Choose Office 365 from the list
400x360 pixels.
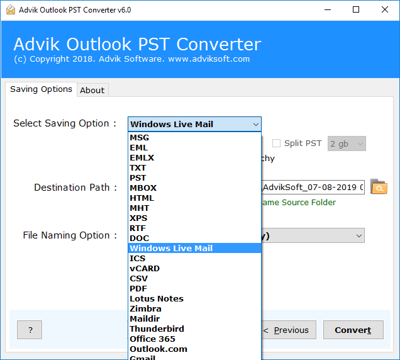194,339
